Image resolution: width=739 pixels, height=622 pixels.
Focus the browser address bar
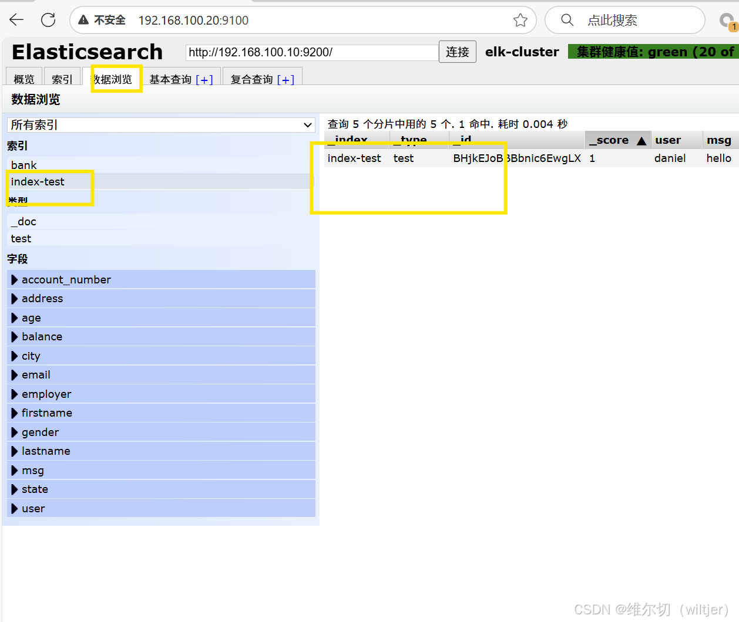[303, 20]
